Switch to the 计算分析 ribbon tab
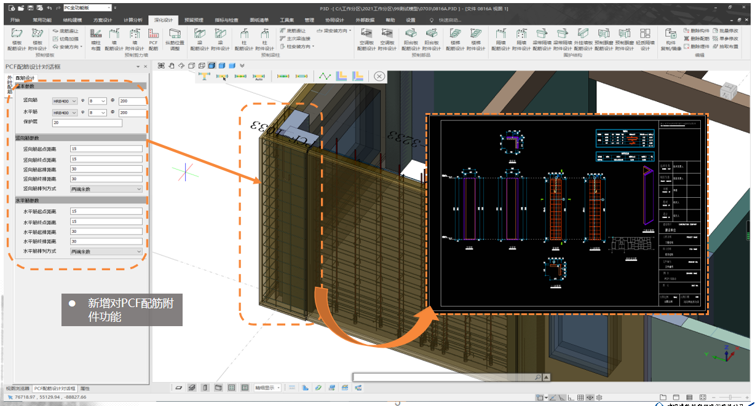Viewport: 755px width, 406px height. tap(132, 20)
